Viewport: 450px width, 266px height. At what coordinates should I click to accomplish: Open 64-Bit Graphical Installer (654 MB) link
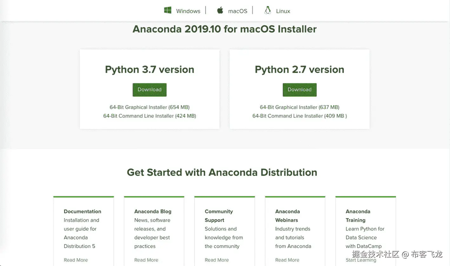point(149,107)
